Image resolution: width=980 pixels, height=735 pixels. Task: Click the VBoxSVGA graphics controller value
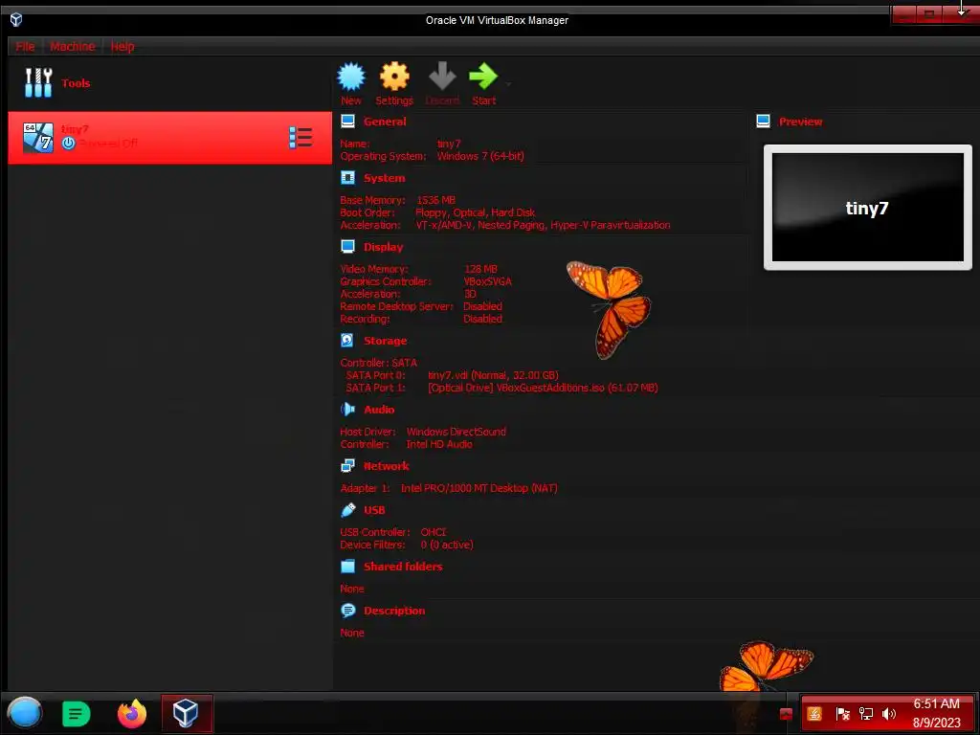tap(487, 281)
